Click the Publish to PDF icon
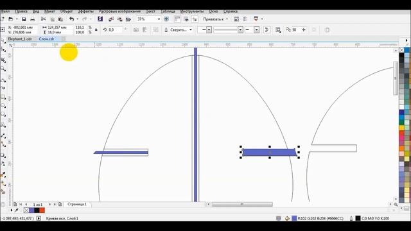411x231 pixels. click(128, 19)
